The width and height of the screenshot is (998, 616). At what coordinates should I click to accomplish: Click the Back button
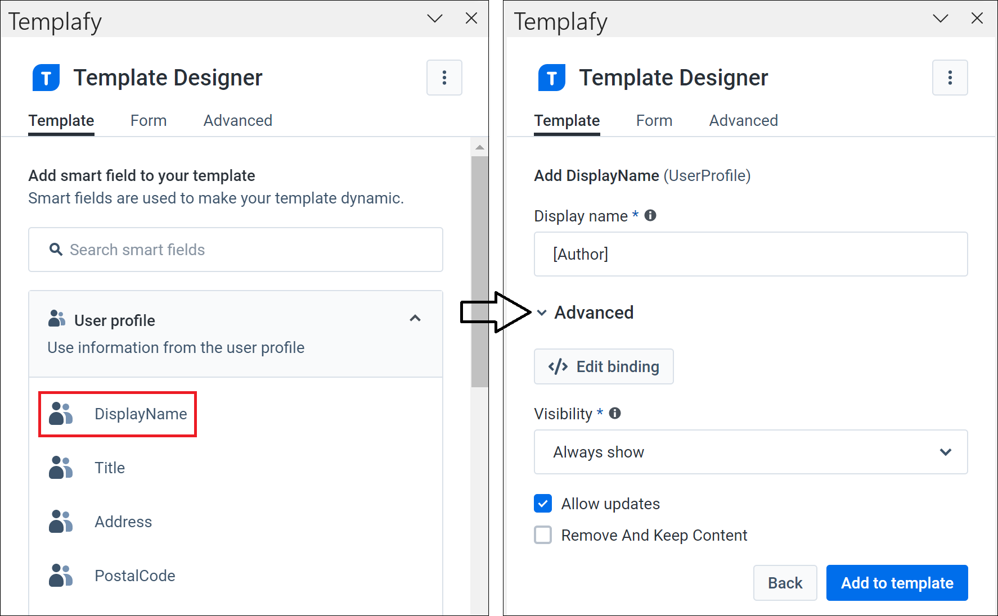tap(785, 583)
